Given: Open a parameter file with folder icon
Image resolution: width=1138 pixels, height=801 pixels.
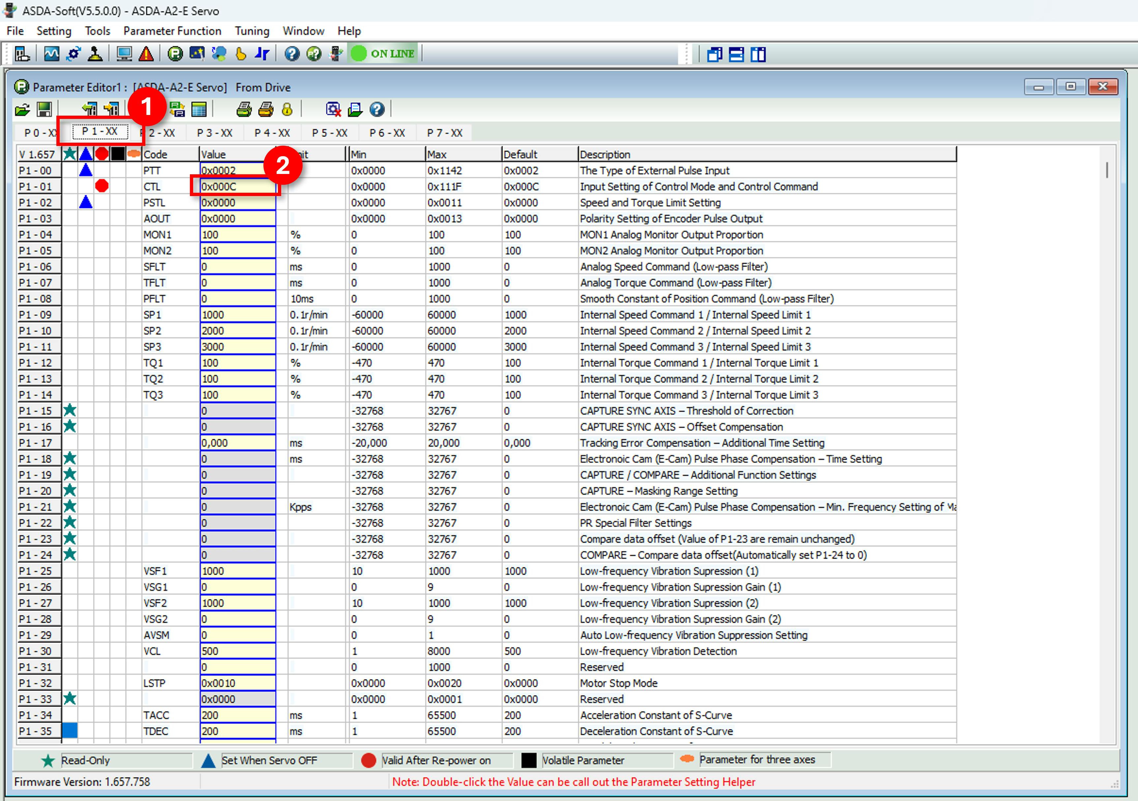Looking at the screenshot, I should (x=22, y=109).
